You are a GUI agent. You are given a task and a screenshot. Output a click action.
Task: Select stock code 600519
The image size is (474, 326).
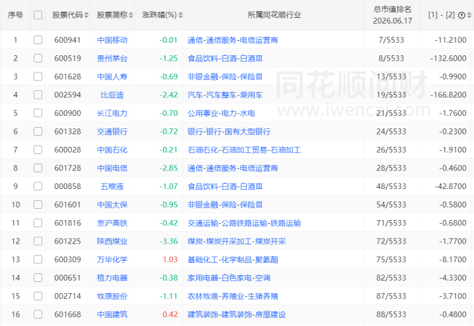67,59
